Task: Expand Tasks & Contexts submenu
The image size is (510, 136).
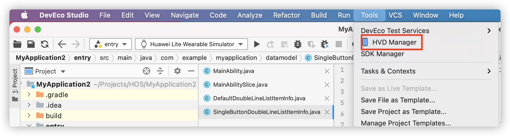Action: (x=426, y=71)
